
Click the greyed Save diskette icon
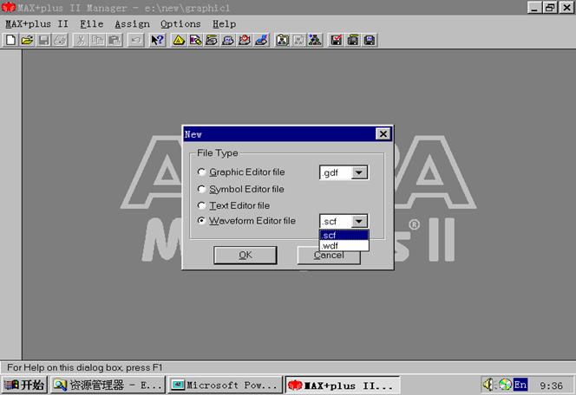click(43, 40)
